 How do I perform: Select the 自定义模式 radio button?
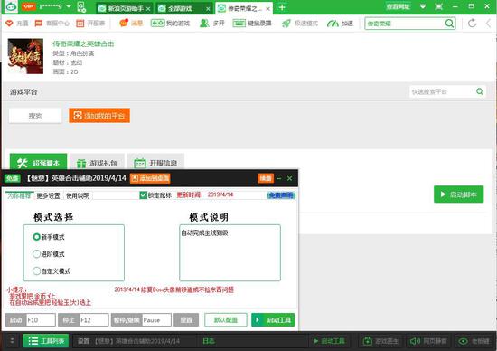[x=36, y=271]
